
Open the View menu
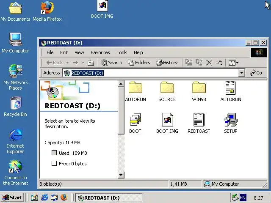pyautogui.click(x=79, y=52)
